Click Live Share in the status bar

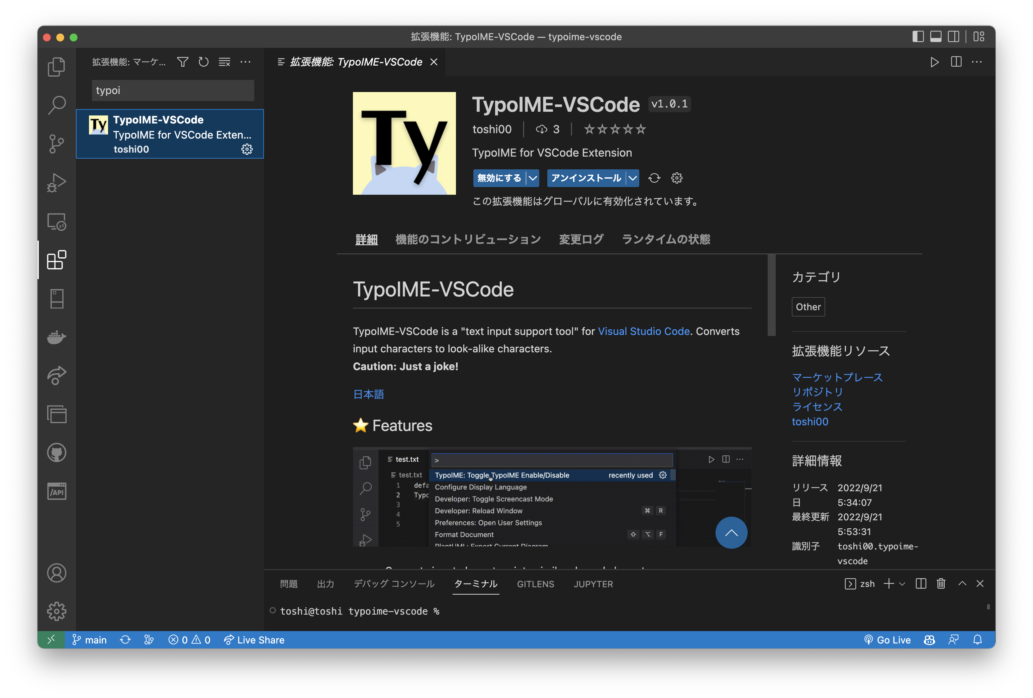click(254, 640)
